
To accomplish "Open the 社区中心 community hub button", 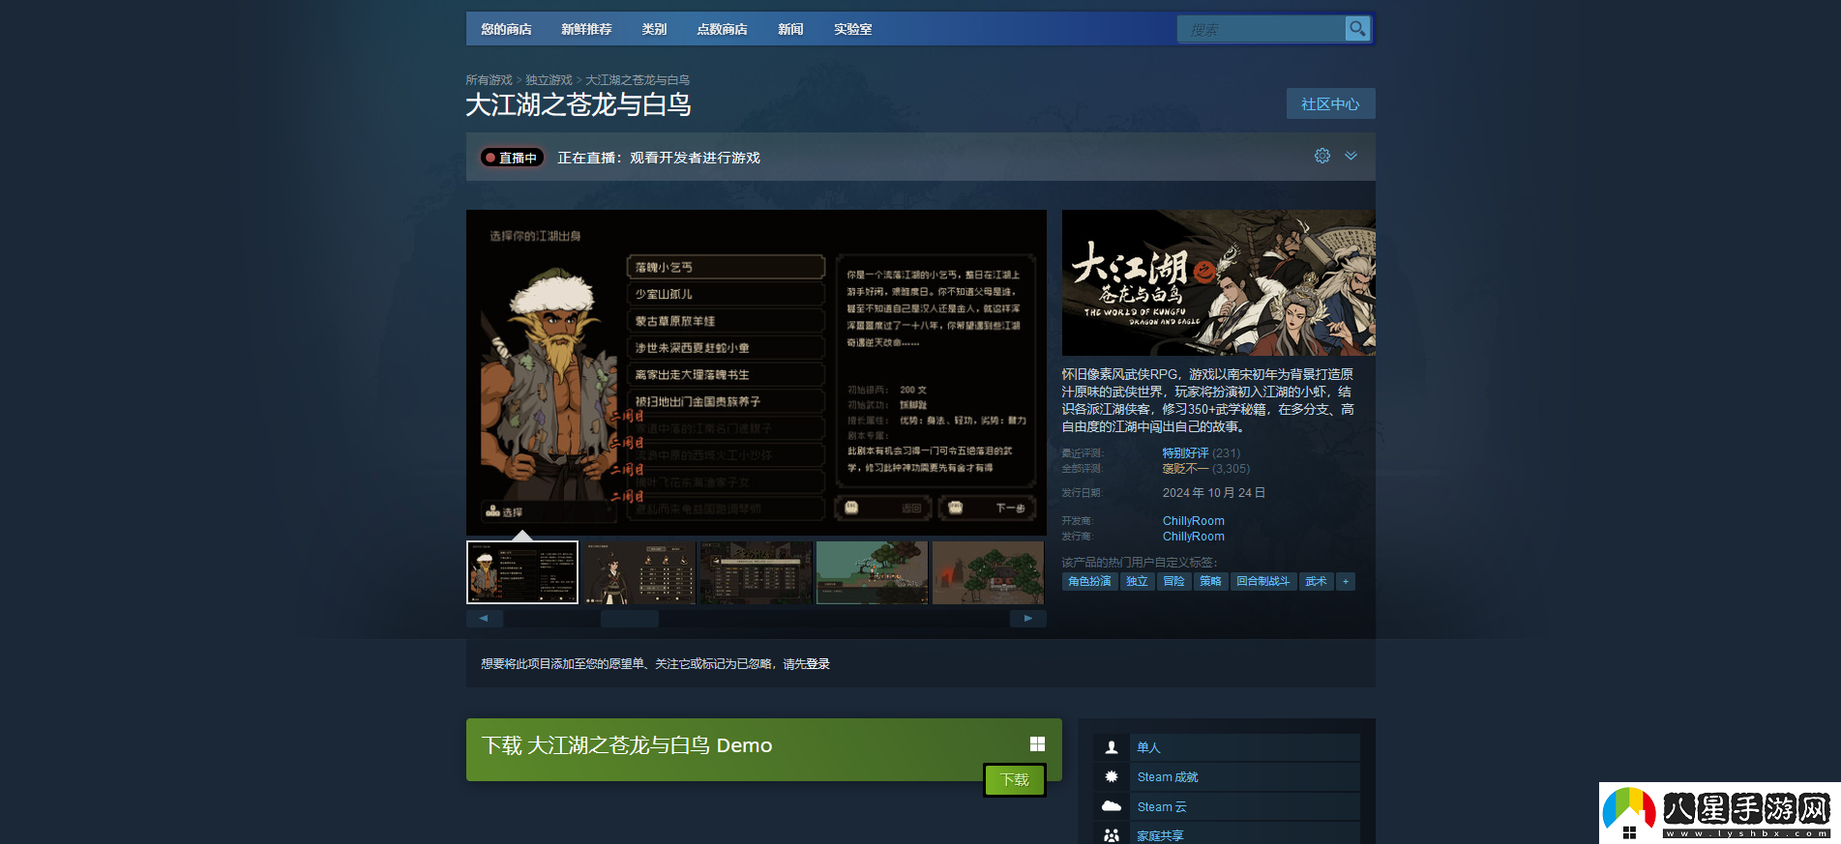I will 1329,103.
